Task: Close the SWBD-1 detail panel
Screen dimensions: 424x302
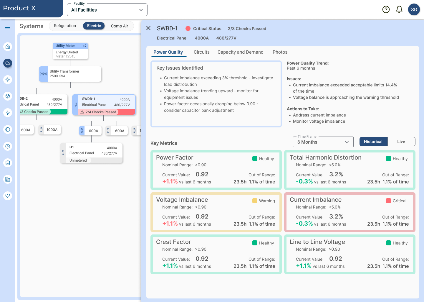Action: click(148, 28)
